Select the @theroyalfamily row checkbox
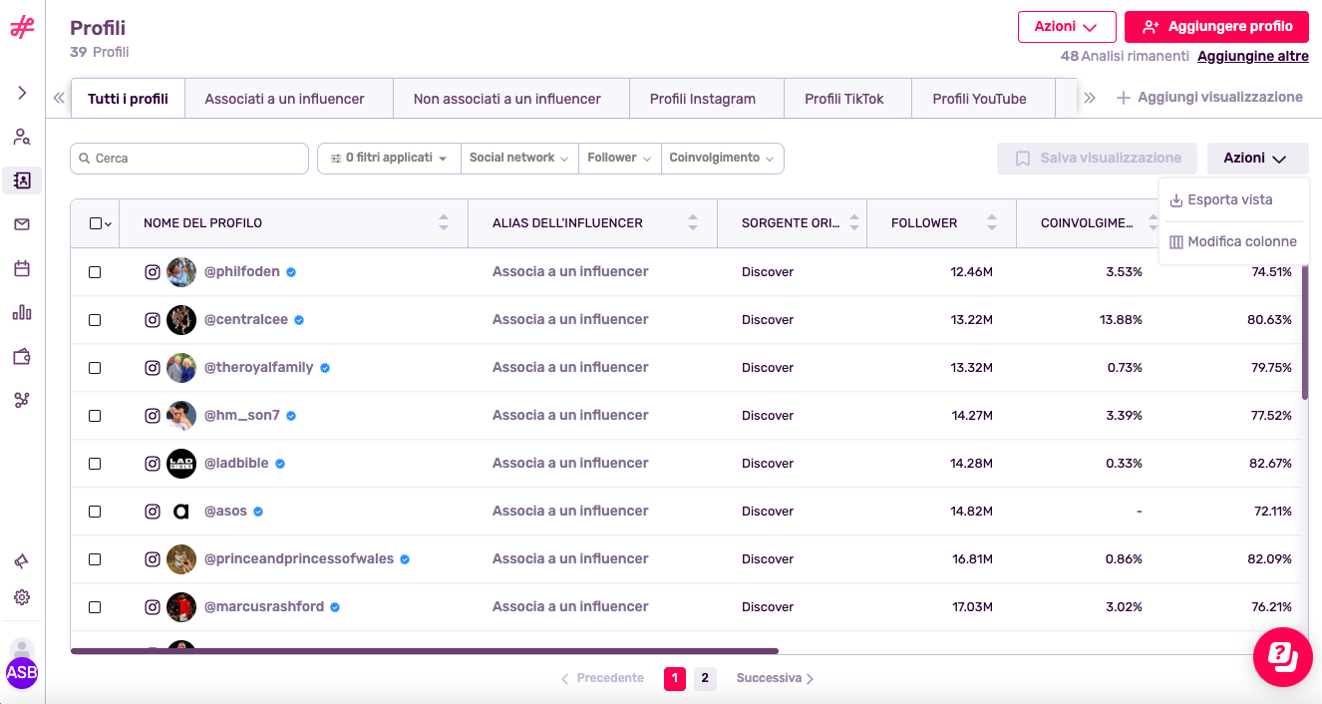The height and width of the screenshot is (704, 1322). (95, 368)
